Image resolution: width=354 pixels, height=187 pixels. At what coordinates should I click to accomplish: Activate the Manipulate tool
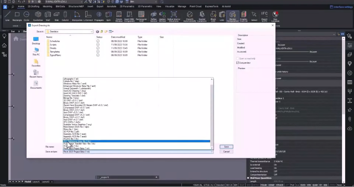[x=77, y=16]
